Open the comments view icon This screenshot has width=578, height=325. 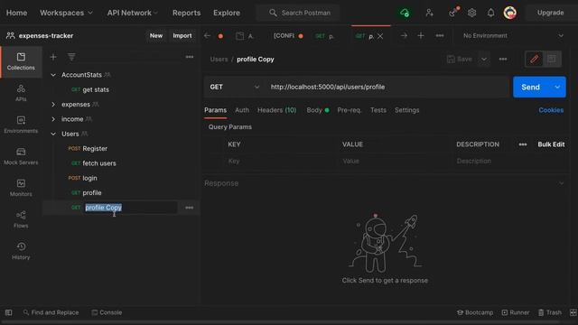click(552, 59)
